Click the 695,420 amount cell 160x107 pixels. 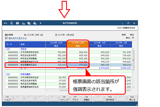(78, 55)
